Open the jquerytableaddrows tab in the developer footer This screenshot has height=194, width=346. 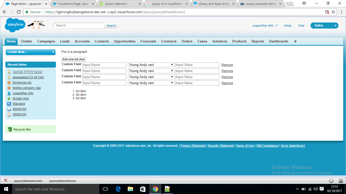click(x=63, y=181)
